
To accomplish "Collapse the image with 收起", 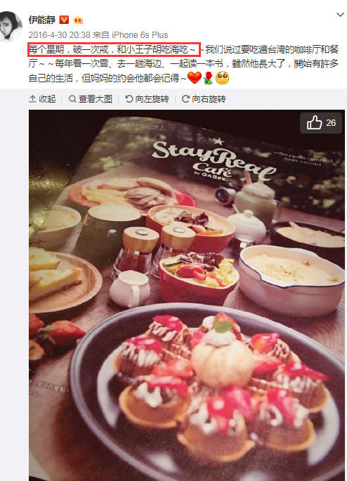I will 42,98.
